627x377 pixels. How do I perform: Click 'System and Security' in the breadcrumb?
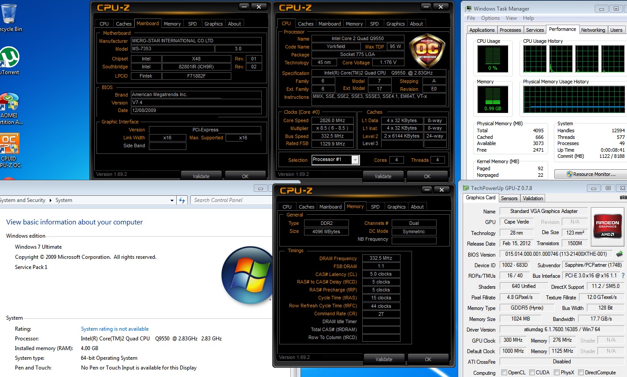(x=22, y=200)
